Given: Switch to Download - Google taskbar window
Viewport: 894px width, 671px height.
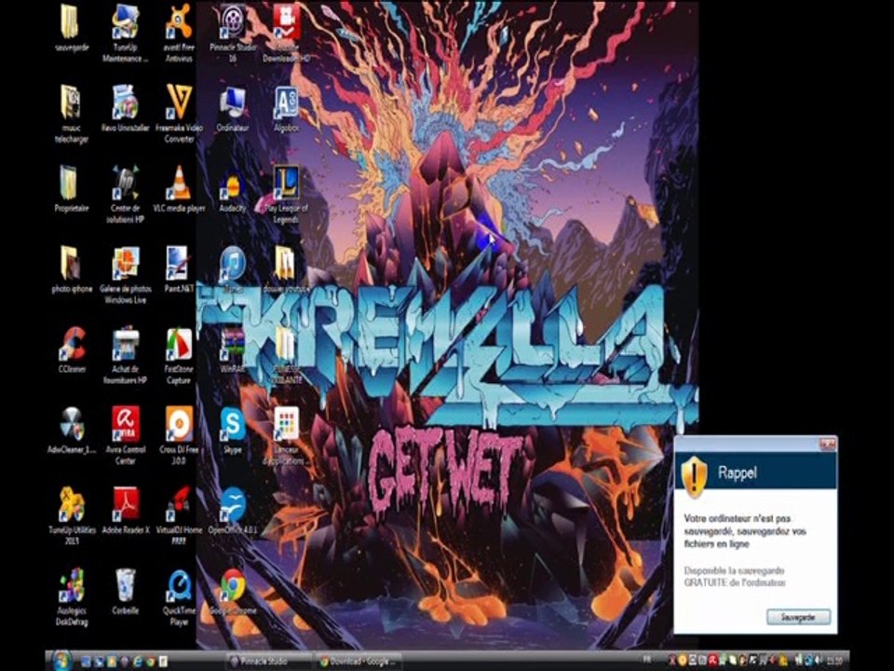Looking at the screenshot, I should (358, 662).
